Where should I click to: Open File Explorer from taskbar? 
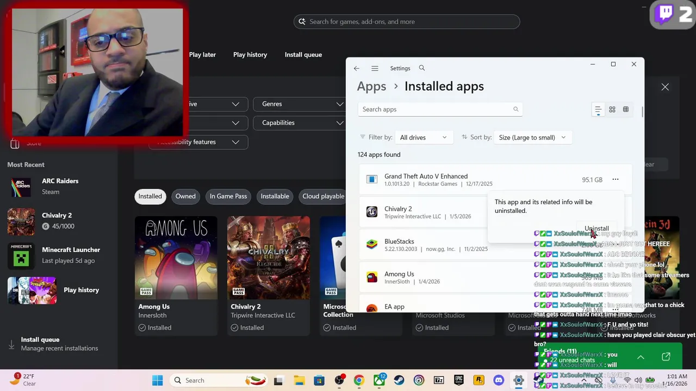pyautogui.click(x=299, y=380)
